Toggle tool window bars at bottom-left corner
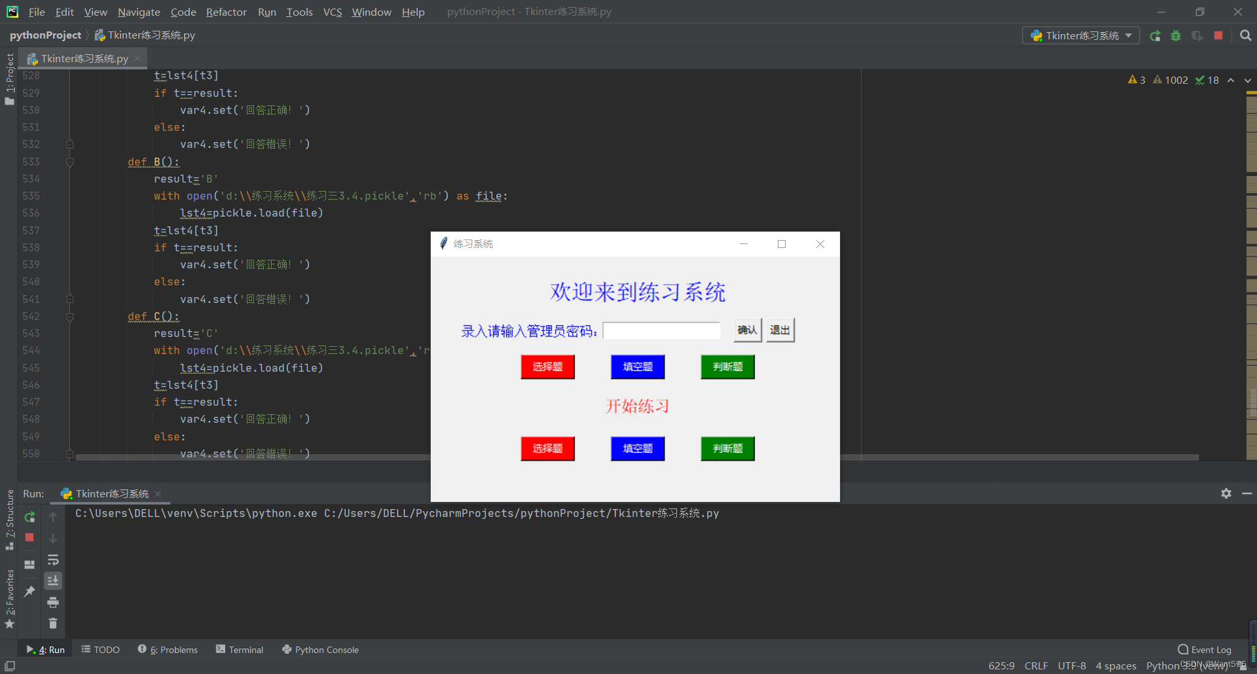 (x=10, y=665)
